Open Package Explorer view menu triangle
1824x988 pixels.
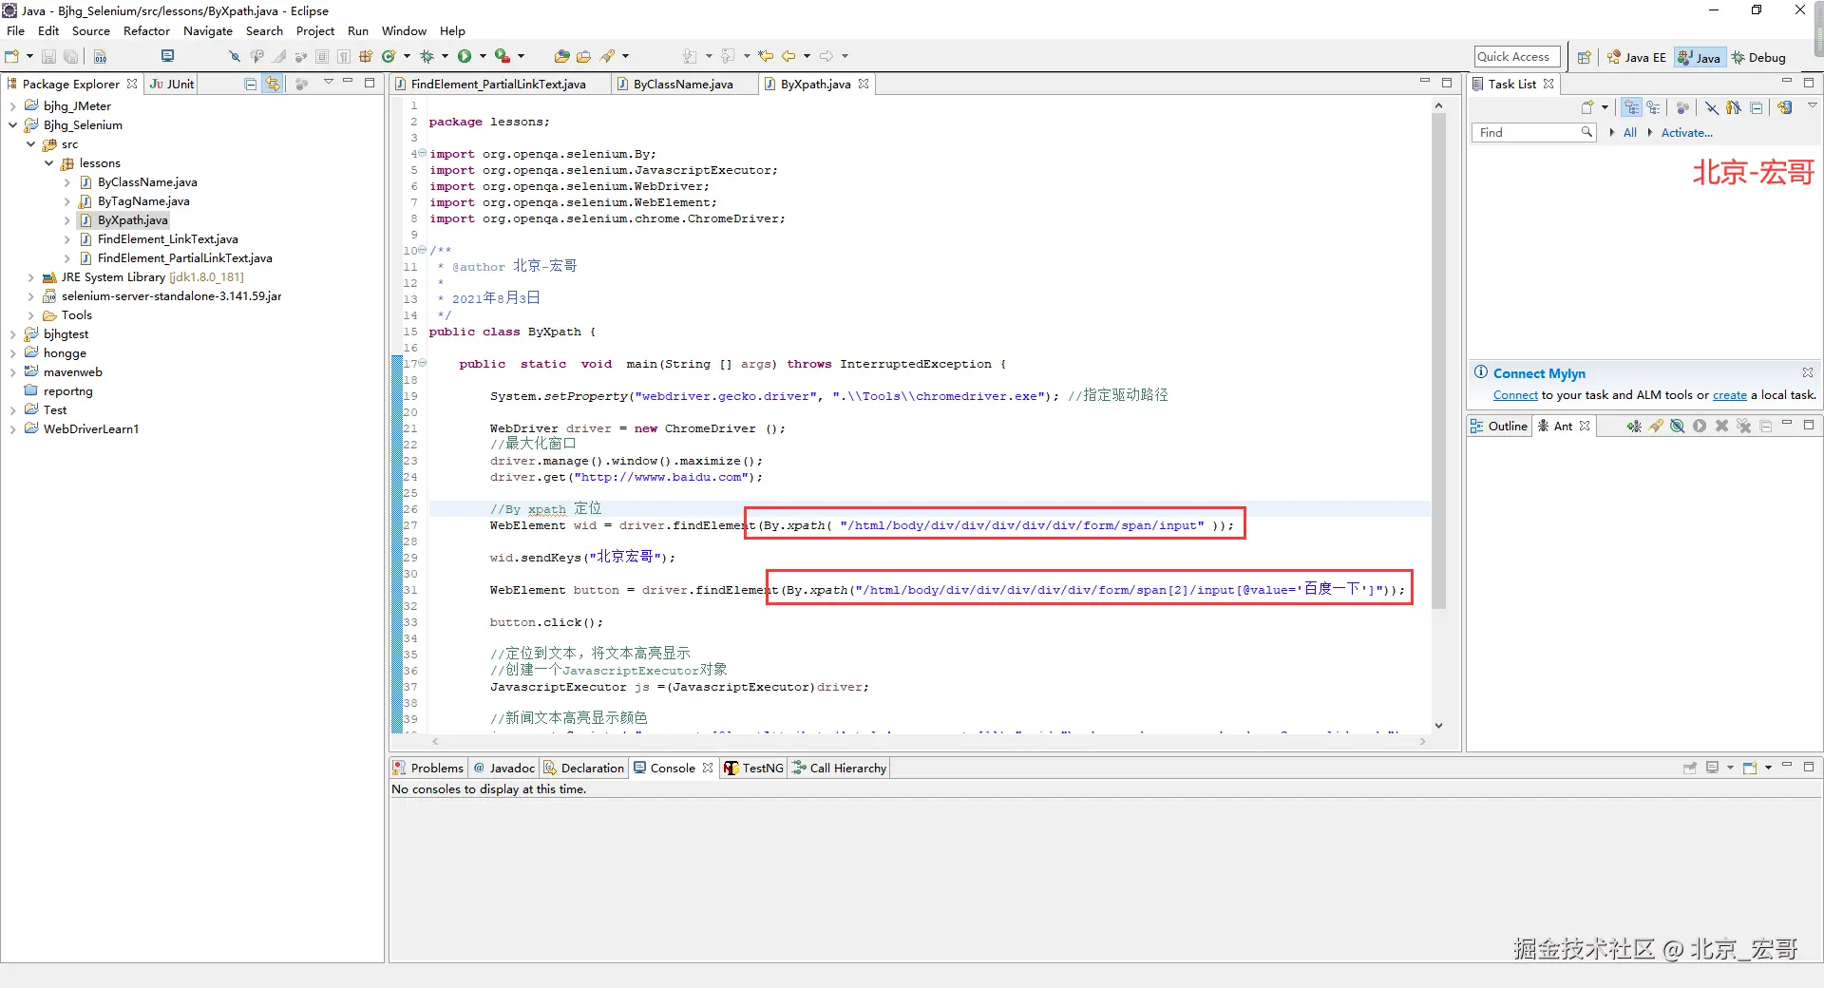(328, 83)
